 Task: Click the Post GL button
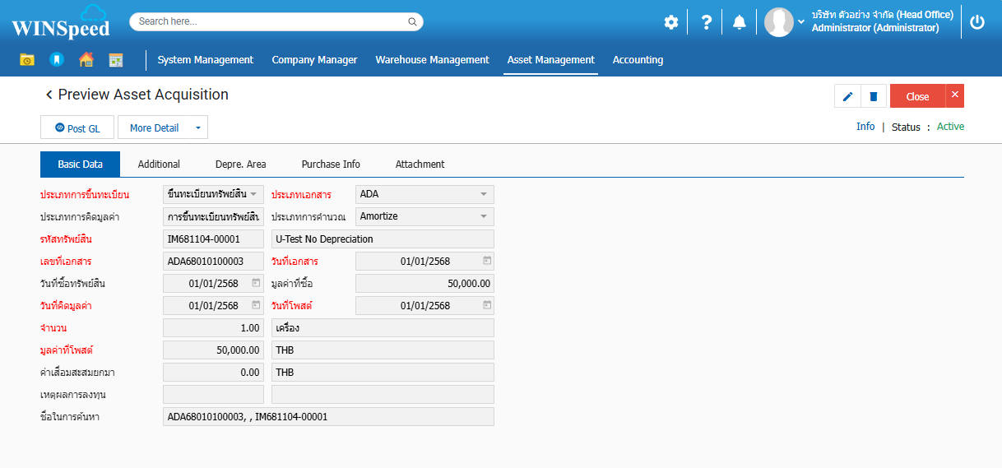click(x=77, y=127)
